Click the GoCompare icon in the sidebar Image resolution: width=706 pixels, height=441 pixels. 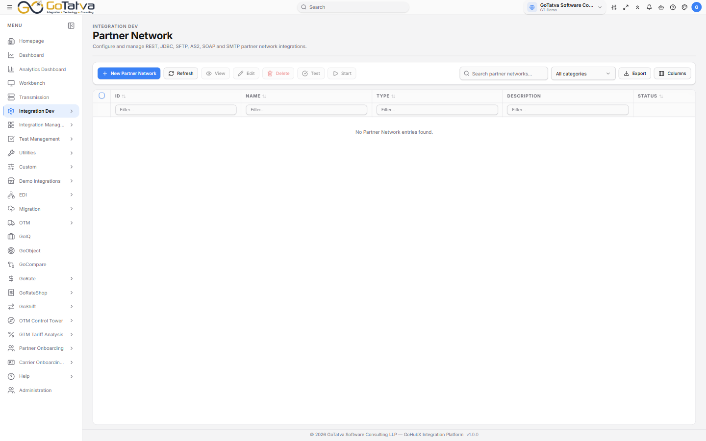pos(11,265)
